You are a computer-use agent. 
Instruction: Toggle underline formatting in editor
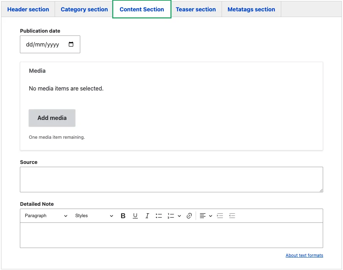[135, 216]
